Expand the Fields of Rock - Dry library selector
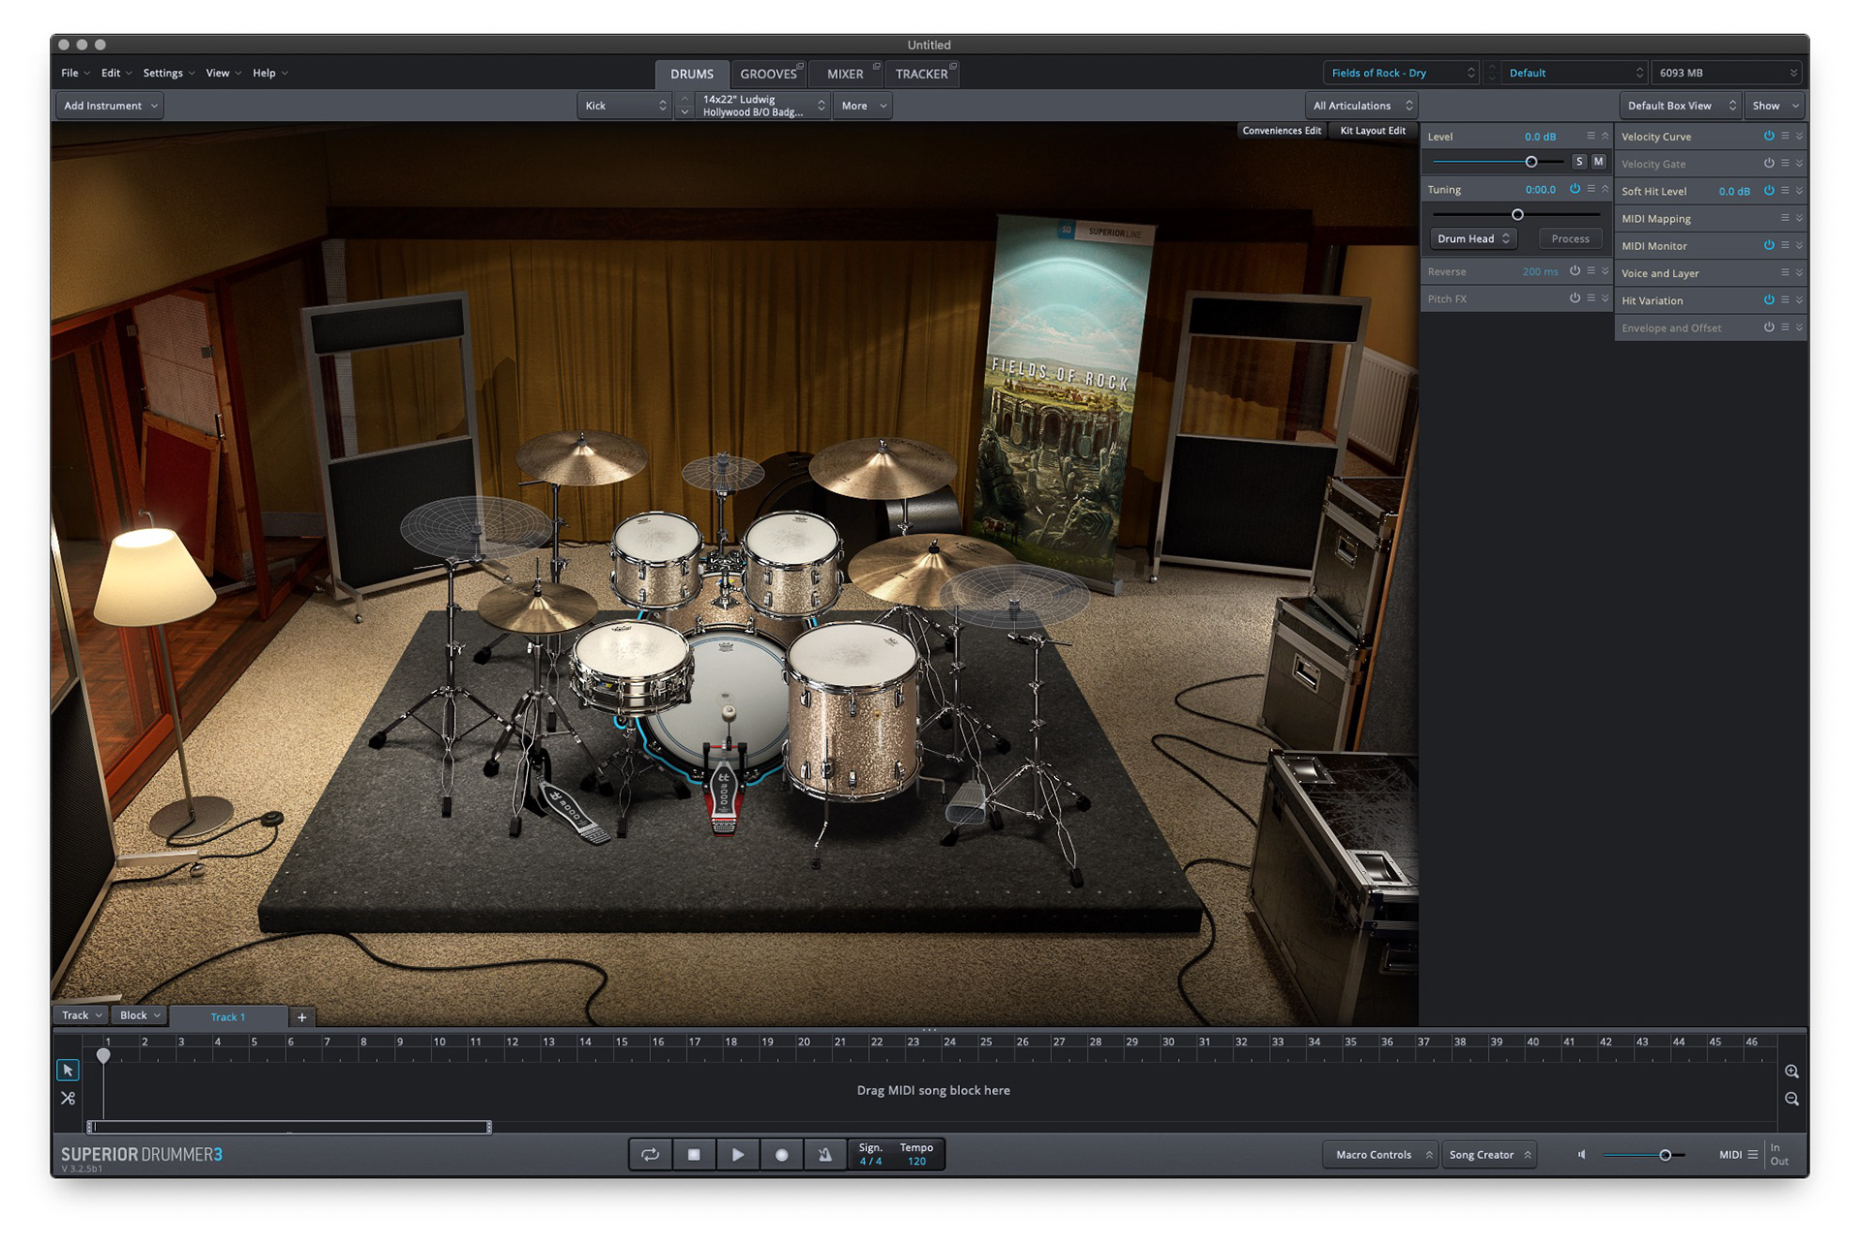 tap(1401, 73)
